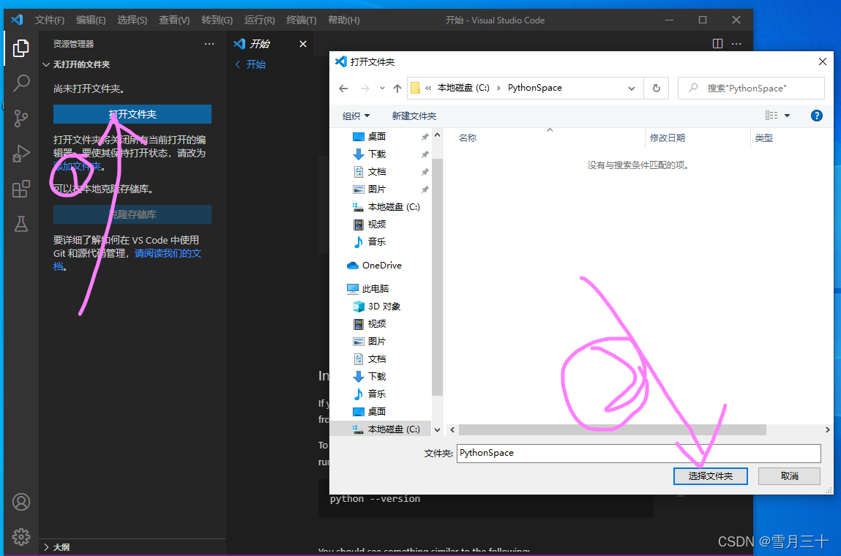Open the 终端(T) menu
841x556 pixels.
(x=302, y=20)
